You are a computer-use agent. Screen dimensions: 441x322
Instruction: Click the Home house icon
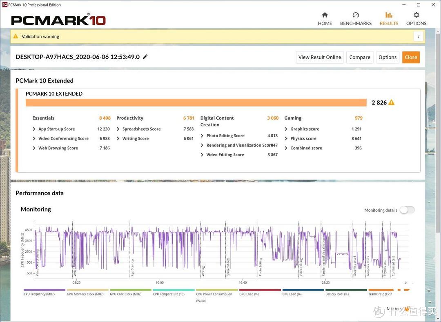click(325, 15)
